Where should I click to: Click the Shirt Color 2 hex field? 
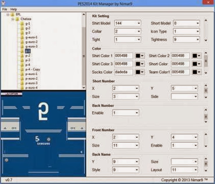click(180, 56)
